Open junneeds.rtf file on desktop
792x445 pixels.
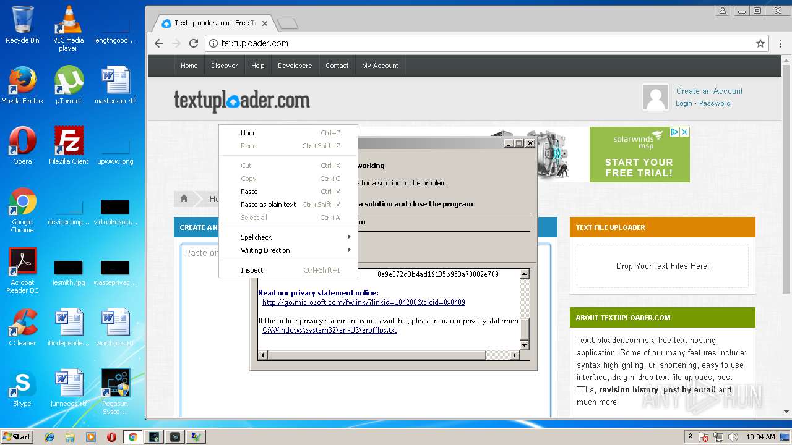pyautogui.click(x=68, y=388)
